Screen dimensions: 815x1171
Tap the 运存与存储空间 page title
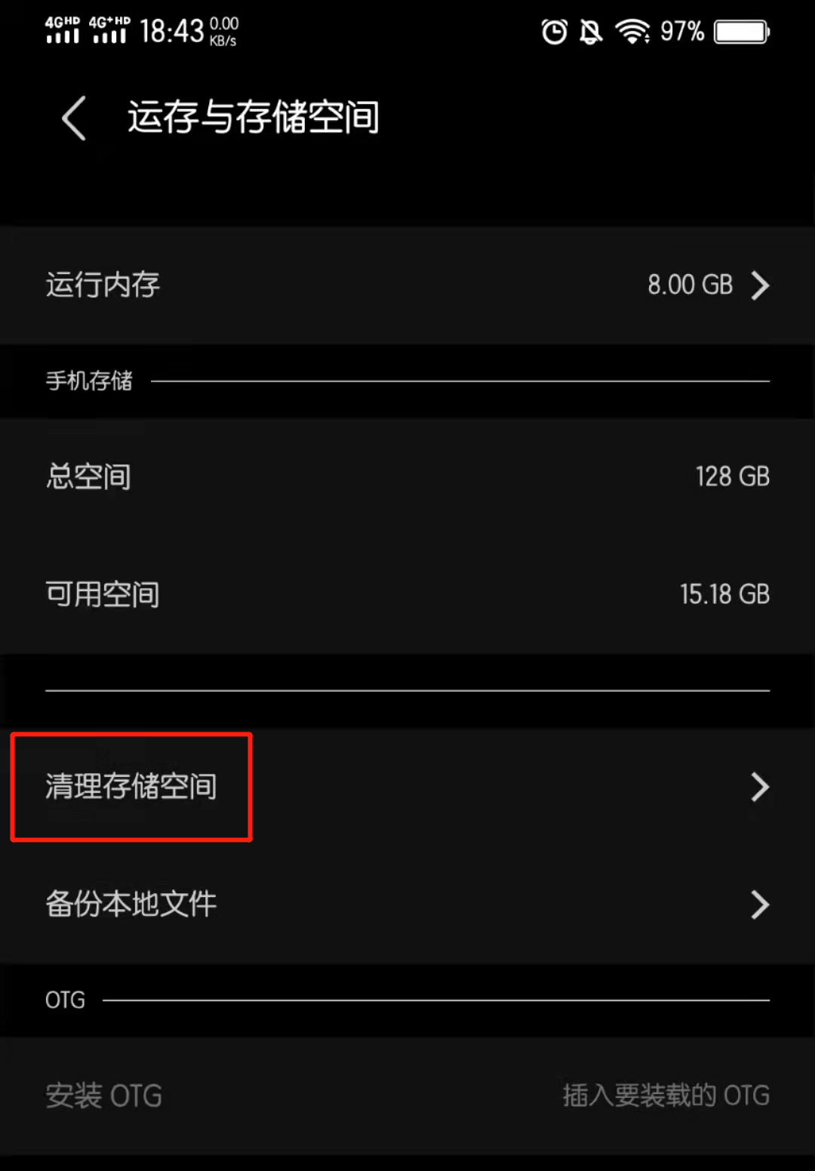(x=254, y=118)
